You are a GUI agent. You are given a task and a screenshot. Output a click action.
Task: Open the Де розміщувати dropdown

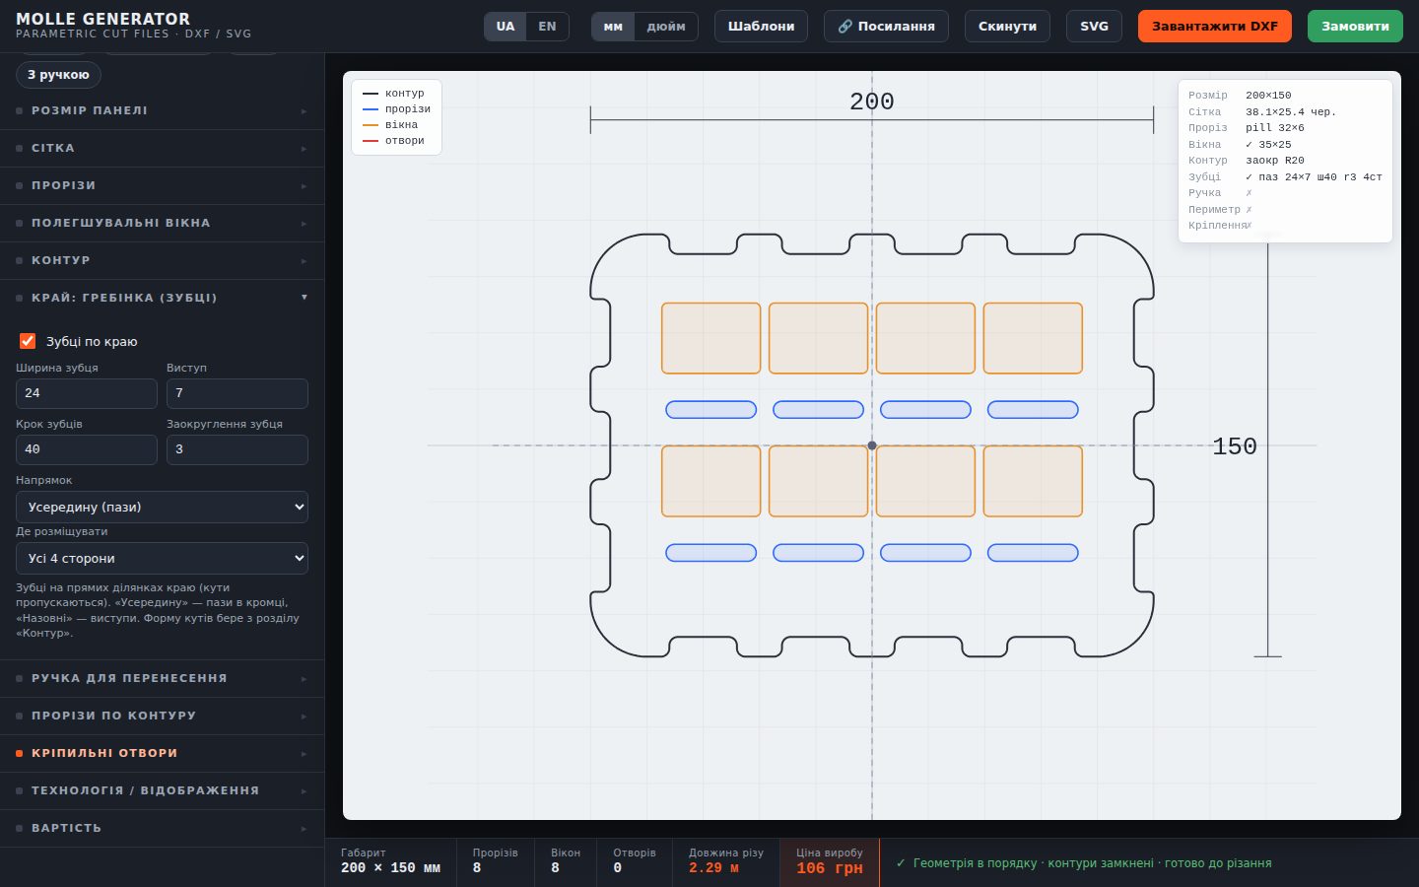pos(162,559)
